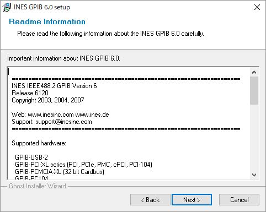Viewport: 266px width, 212px height.
Task: Click the GPIB-USB-2 hardware entry
Action: (31, 157)
